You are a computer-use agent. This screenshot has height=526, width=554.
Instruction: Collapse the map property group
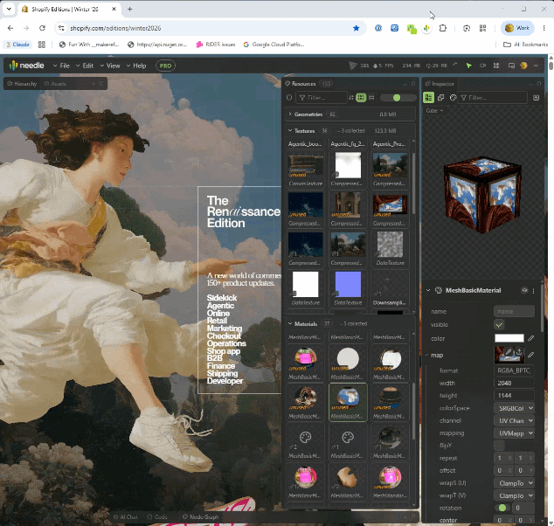click(427, 355)
